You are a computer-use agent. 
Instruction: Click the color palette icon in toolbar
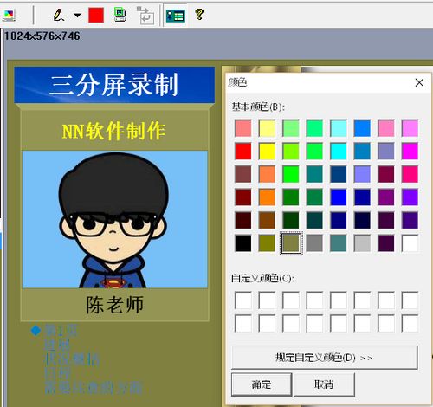(x=9, y=15)
